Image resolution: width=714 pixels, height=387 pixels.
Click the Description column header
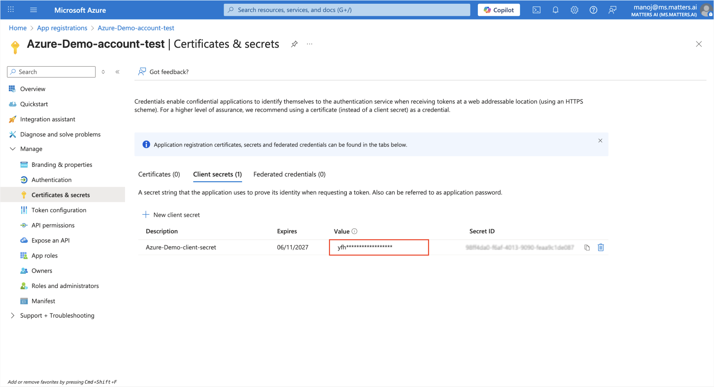(162, 231)
